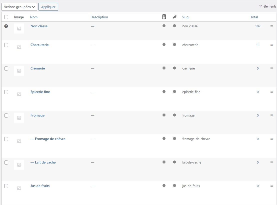Click the help icon beside Non classé
Viewport: 277px width, 205px height.
click(x=6, y=26)
